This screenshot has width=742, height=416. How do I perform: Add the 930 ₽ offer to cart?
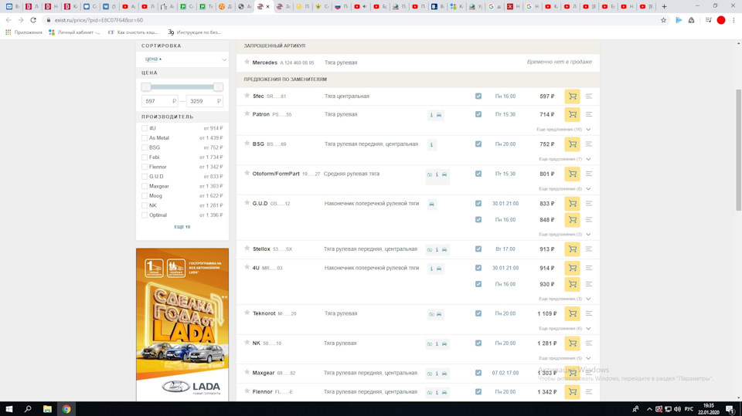572,284
